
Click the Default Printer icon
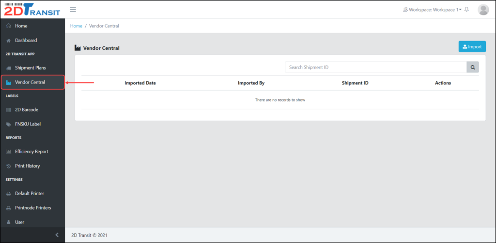click(x=9, y=193)
